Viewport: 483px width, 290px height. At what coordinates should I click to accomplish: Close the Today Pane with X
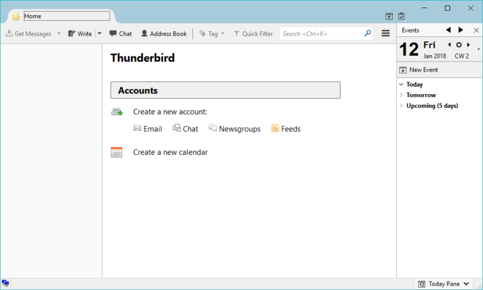[x=476, y=30]
